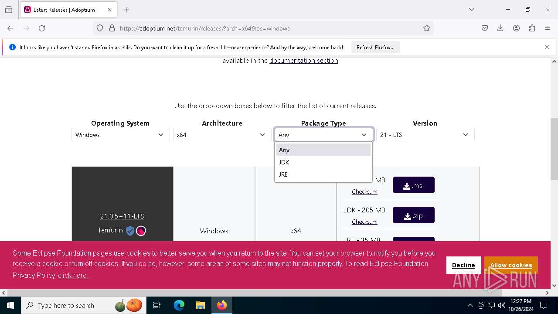The image size is (558, 314).
Task: Open the Checksum link under JDK - 205 MB
Action: [x=364, y=222]
